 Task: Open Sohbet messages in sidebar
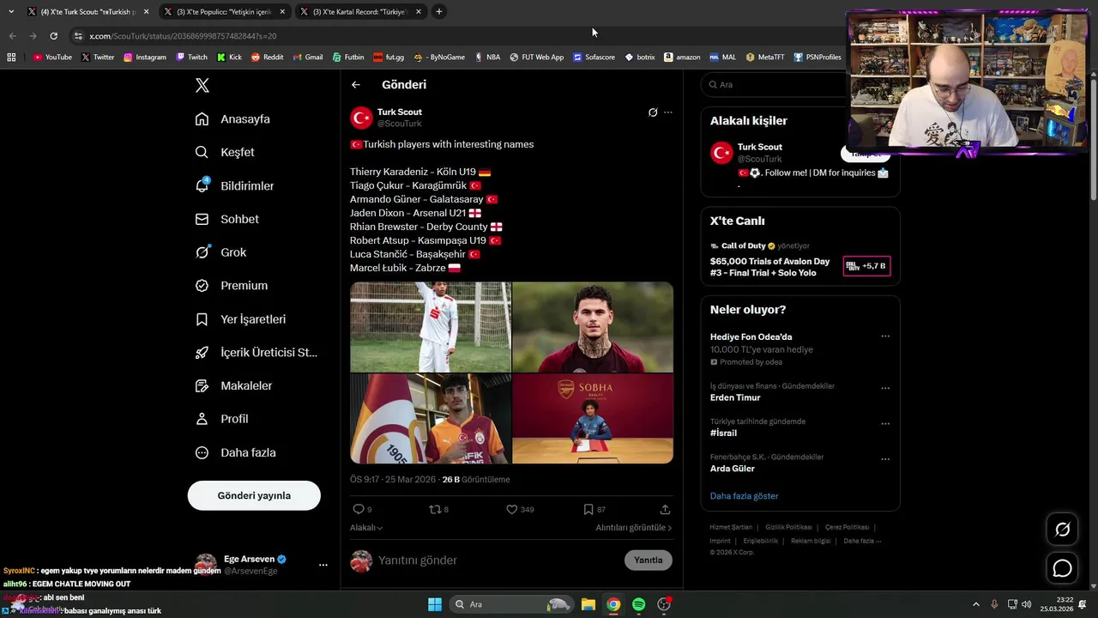[226, 219]
